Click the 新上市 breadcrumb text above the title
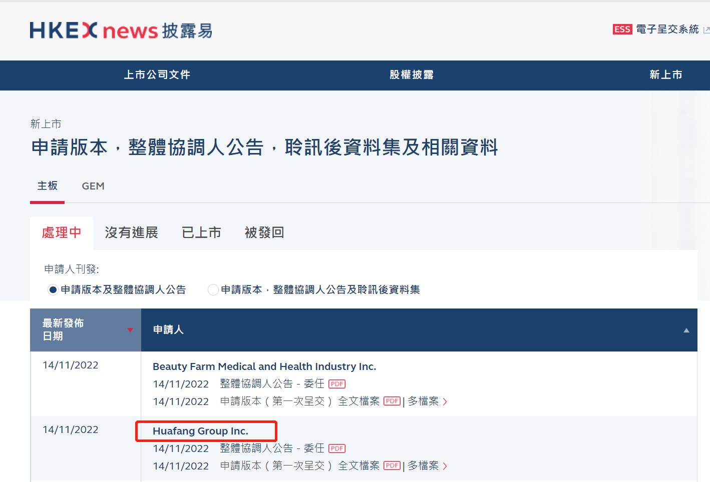Screen dimensions: 710x482 (x=46, y=124)
